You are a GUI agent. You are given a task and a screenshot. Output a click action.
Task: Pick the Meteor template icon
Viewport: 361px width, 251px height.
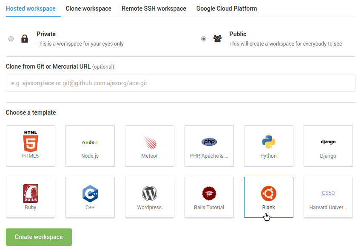(x=150, y=142)
